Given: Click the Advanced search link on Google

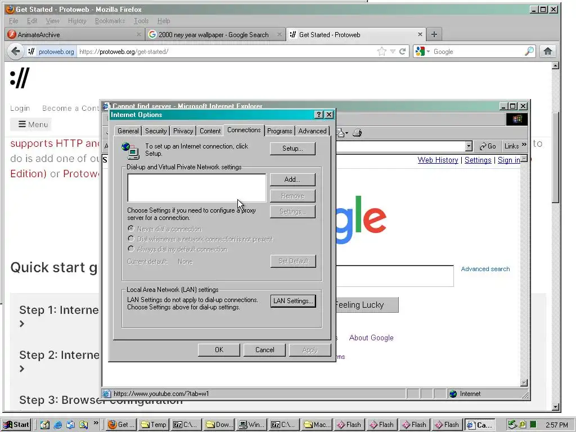Looking at the screenshot, I should click(x=485, y=269).
